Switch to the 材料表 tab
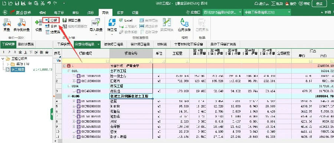The width and height of the screenshot is (334, 143). click(x=162, y=45)
